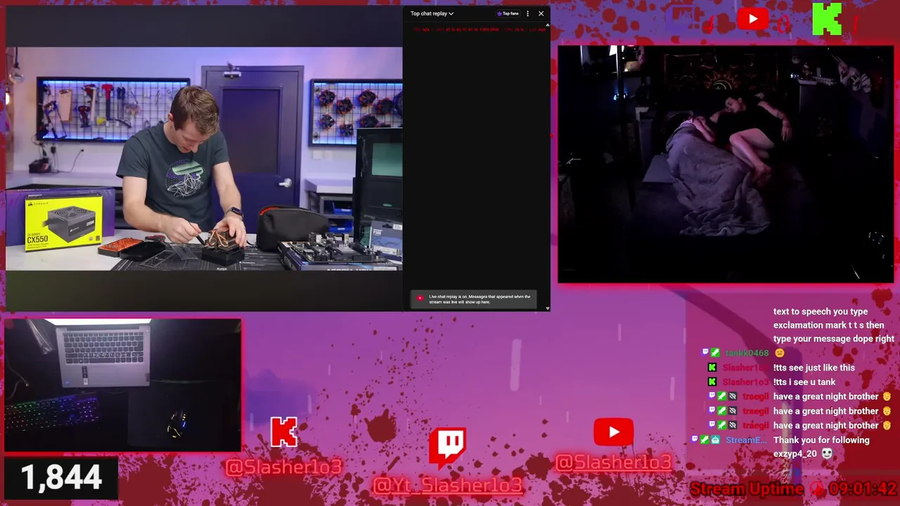
Task: Click the @Yt_Slasher1o3 Twitch handle
Action: [448, 486]
